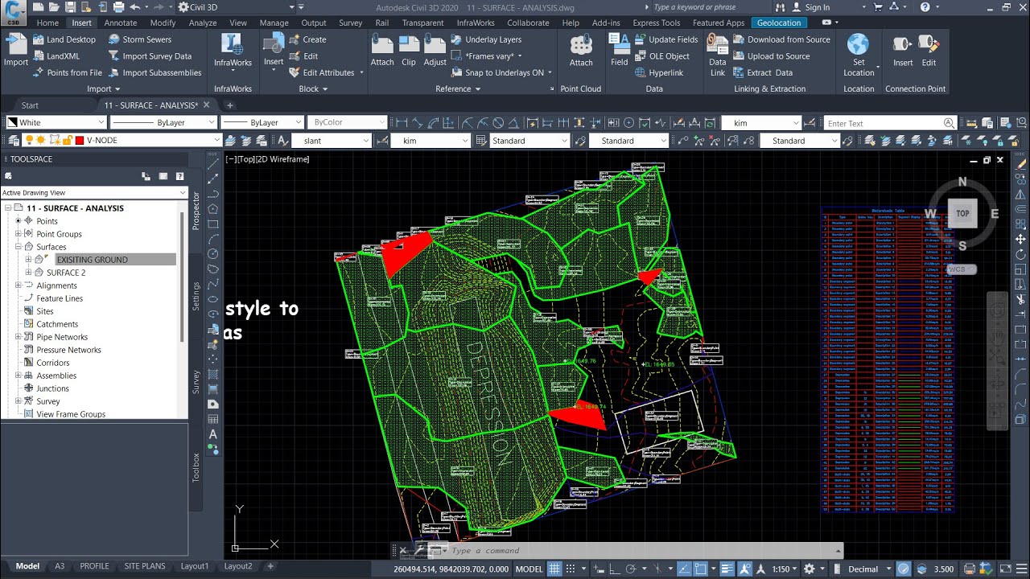Switch to the Annotate ribbon tab
The width and height of the screenshot is (1030, 579).
[121, 23]
